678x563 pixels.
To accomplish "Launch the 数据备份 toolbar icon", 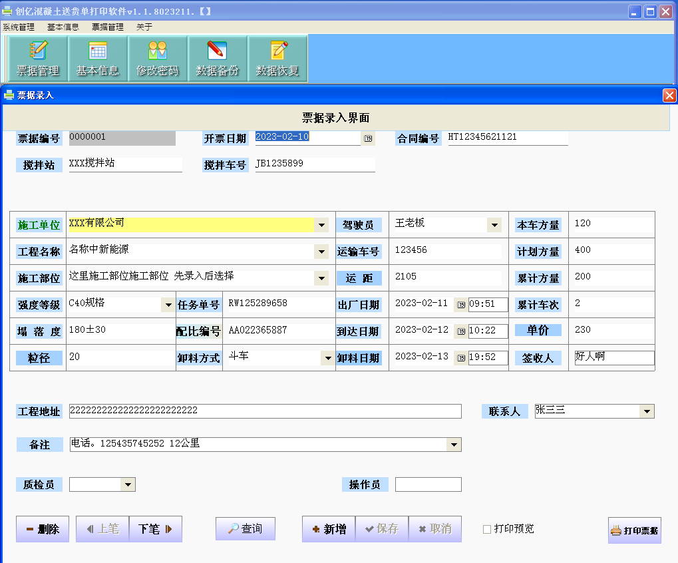I will pos(217,59).
